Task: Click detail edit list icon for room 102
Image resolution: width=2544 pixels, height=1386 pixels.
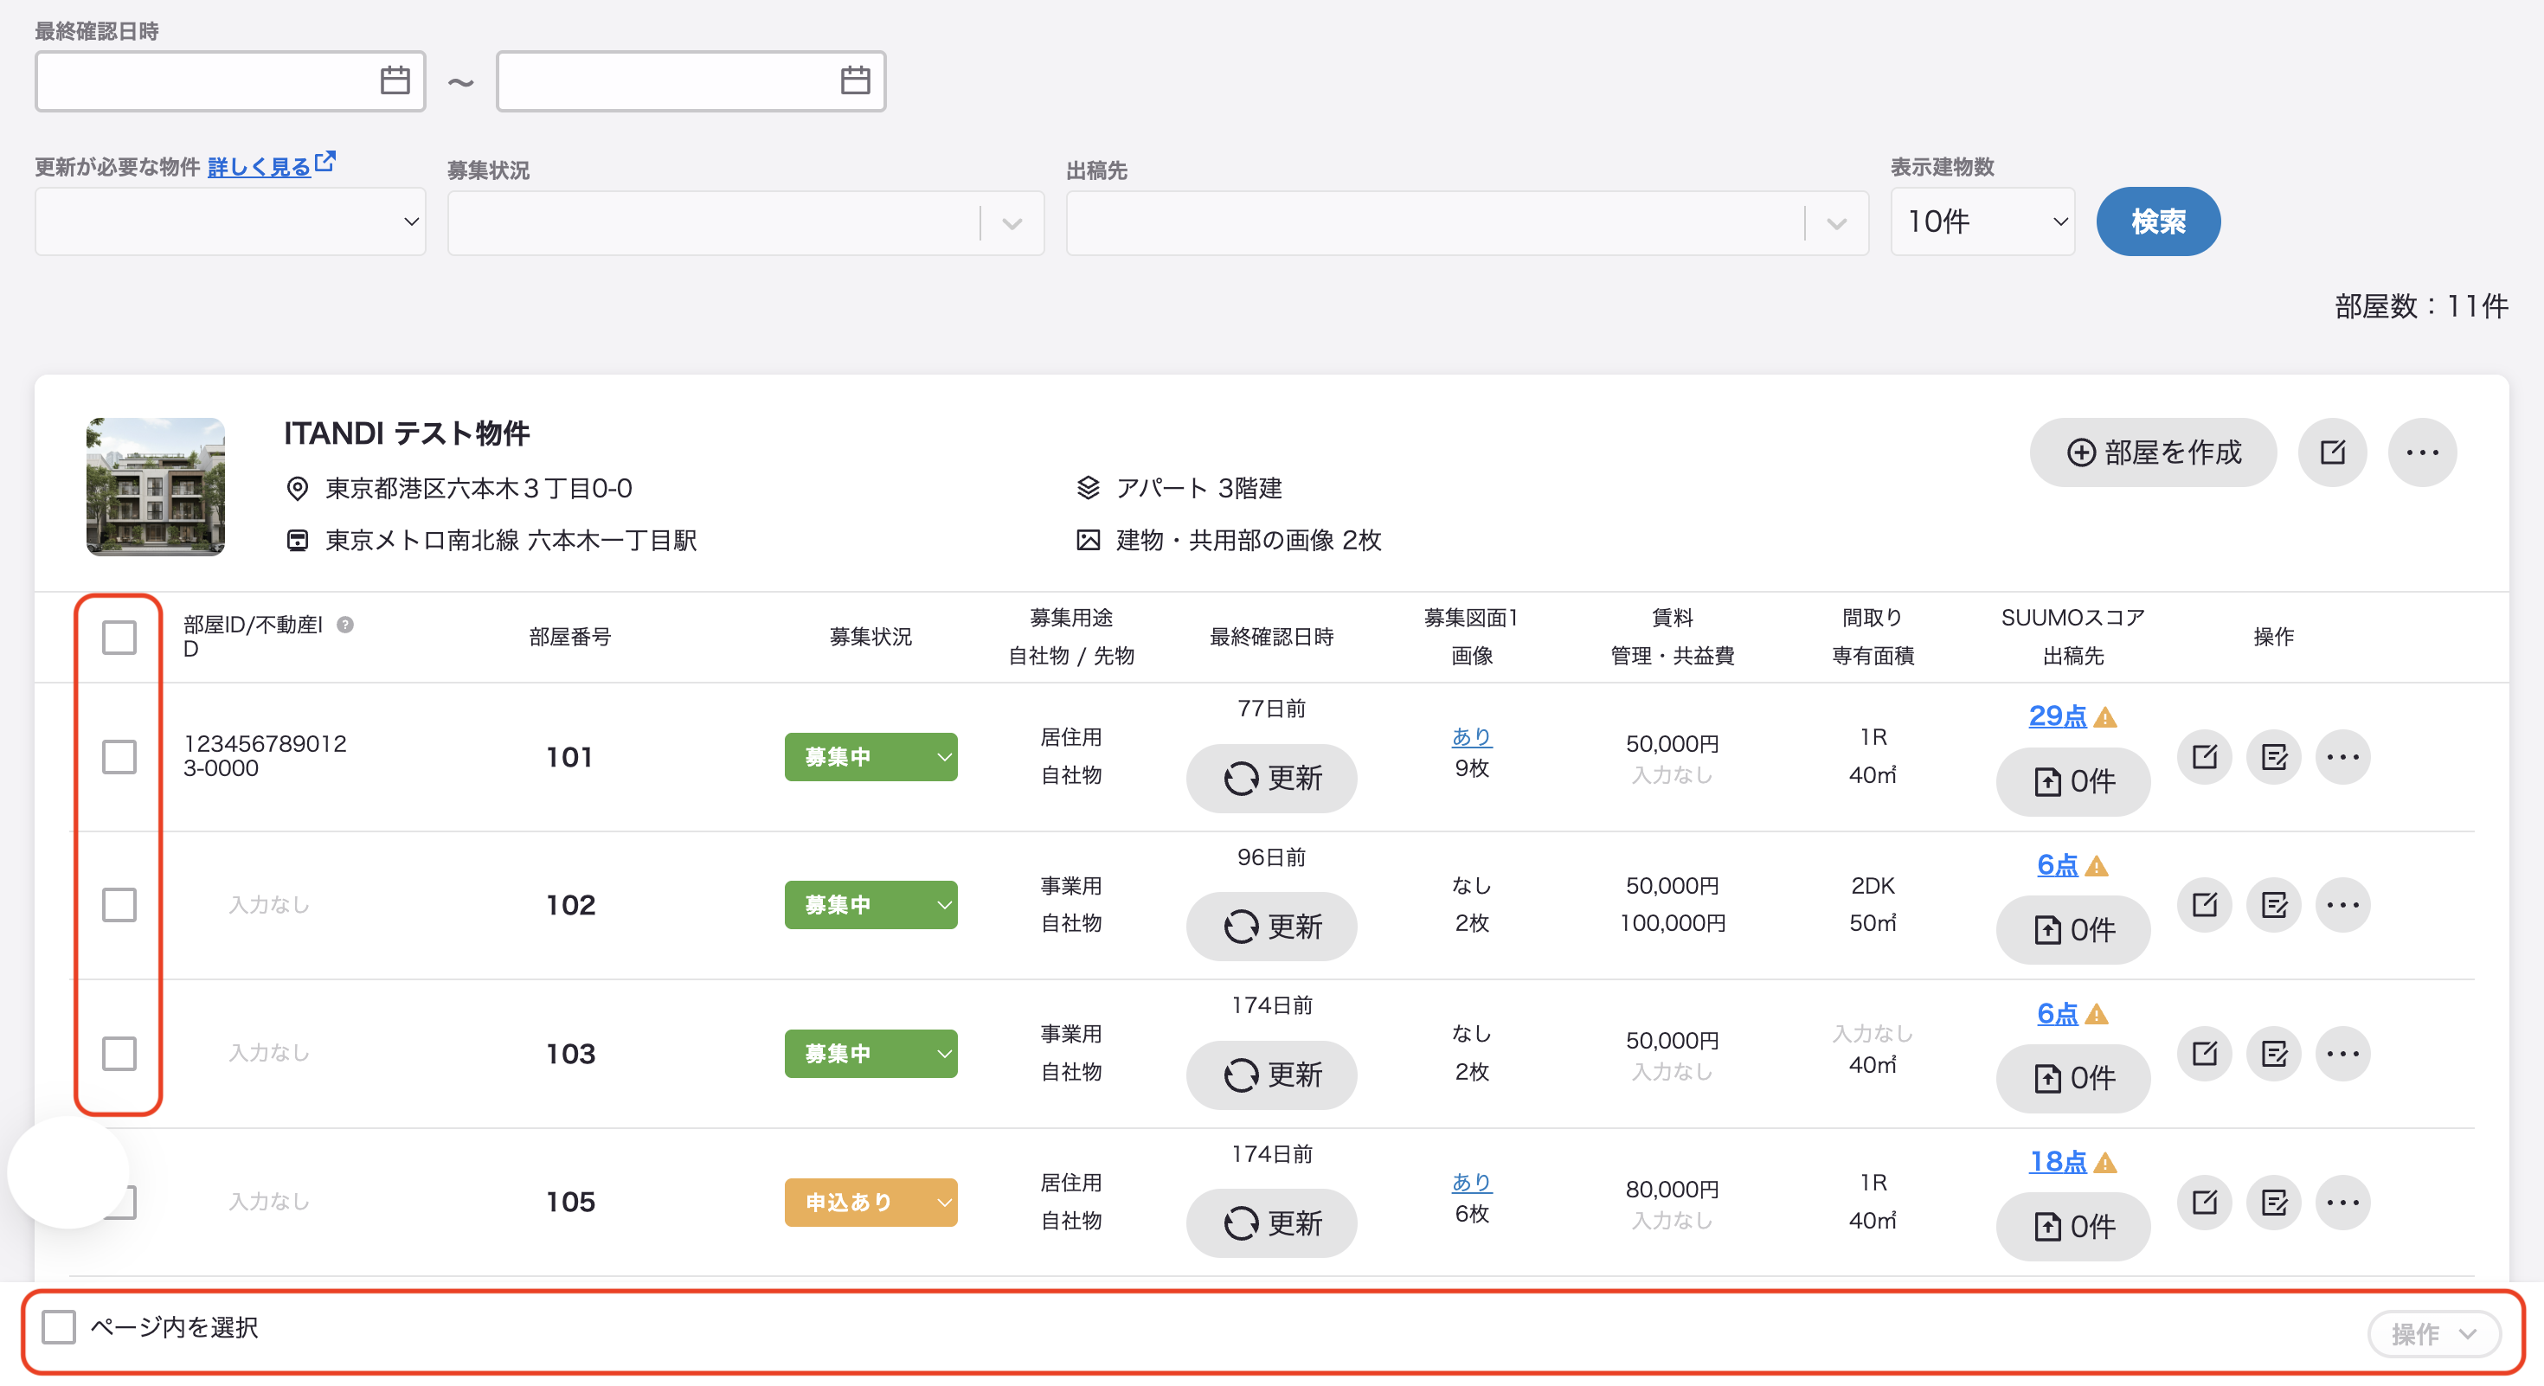Action: click(2273, 905)
